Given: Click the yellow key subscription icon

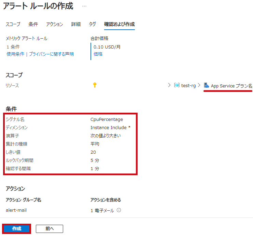Looking at the screenshot, I should (95, 85).
